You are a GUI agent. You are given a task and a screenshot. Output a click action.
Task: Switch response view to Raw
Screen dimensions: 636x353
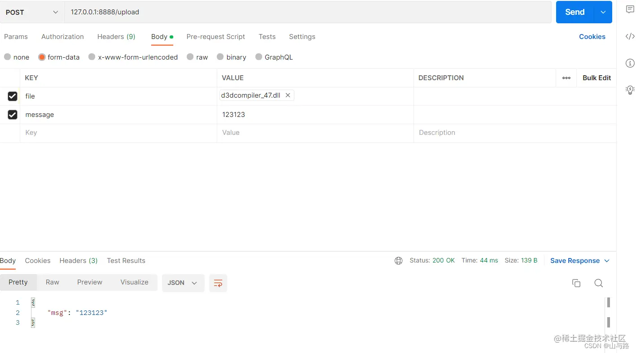click(x=53, y=282)
